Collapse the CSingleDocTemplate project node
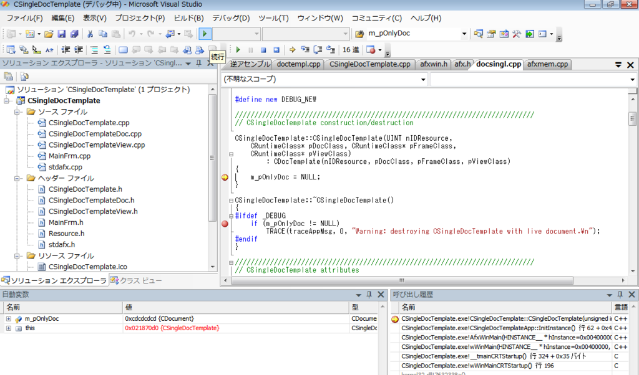 (x=7, y=100)
